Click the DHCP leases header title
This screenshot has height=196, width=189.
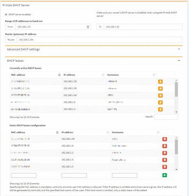15,61
